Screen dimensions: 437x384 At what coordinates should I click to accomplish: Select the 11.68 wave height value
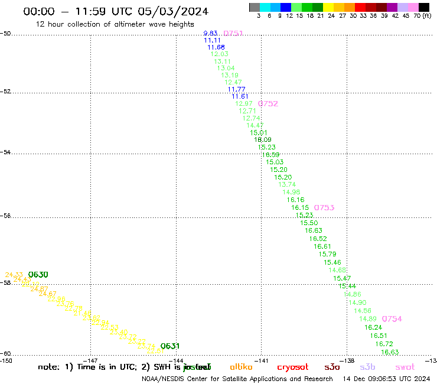click(216, 47)
